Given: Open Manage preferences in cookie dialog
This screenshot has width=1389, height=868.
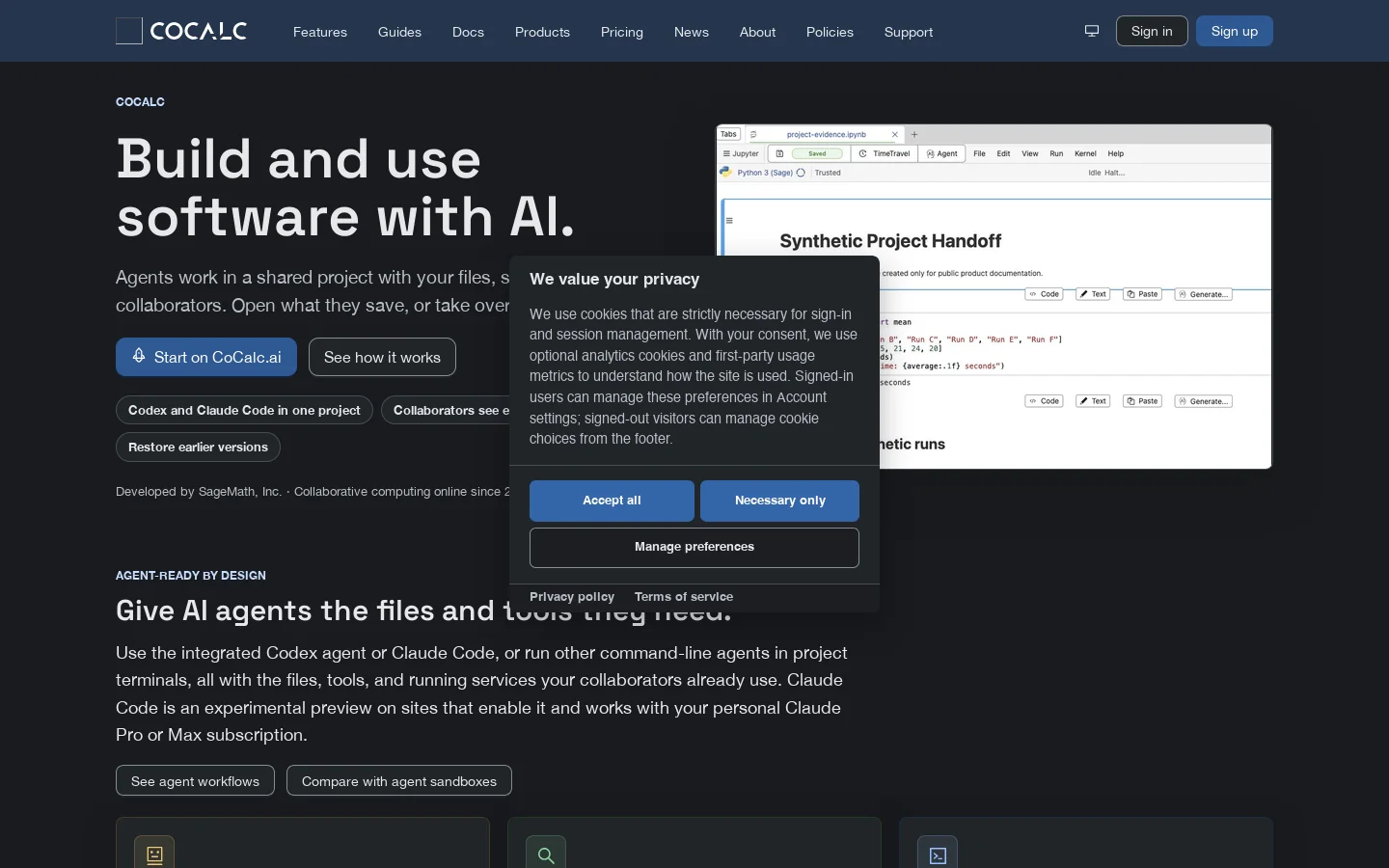Looking at the screenshot, I should point(694,547).
